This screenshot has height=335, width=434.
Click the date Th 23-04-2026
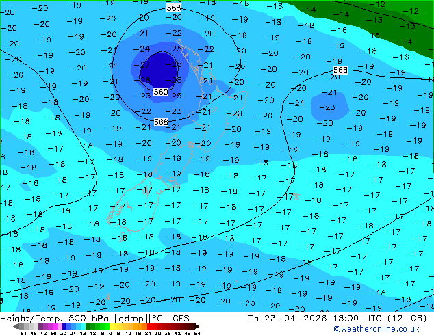pyautogui.click(x=288, y=318)
